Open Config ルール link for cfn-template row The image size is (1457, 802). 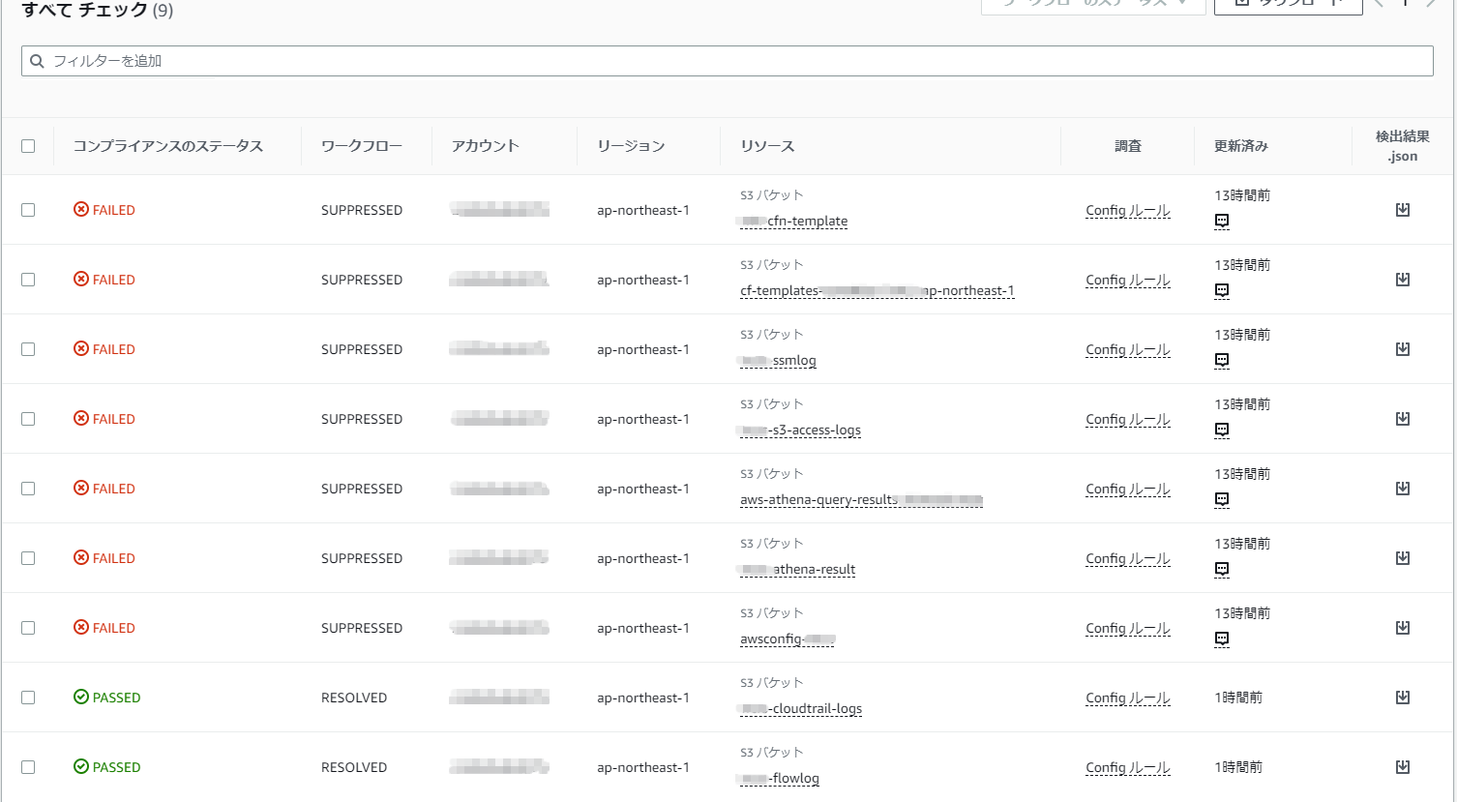click(x=1128, y=210)
